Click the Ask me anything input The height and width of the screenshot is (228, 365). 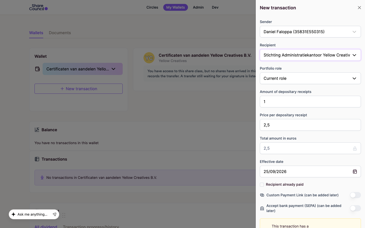tap(32, 214)
